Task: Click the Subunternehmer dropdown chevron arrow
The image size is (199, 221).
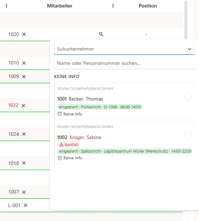Action: pos(190,49)
